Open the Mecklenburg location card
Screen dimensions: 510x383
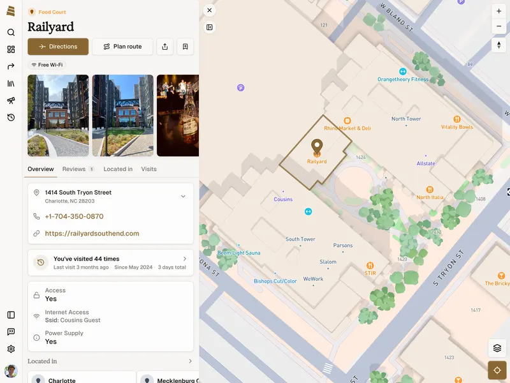pos(168,377)
